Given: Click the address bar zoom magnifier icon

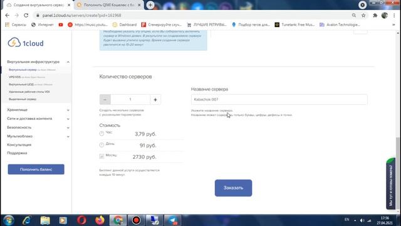Looking at the screenshot, I should pyautogui.click(x=354, y=15).
